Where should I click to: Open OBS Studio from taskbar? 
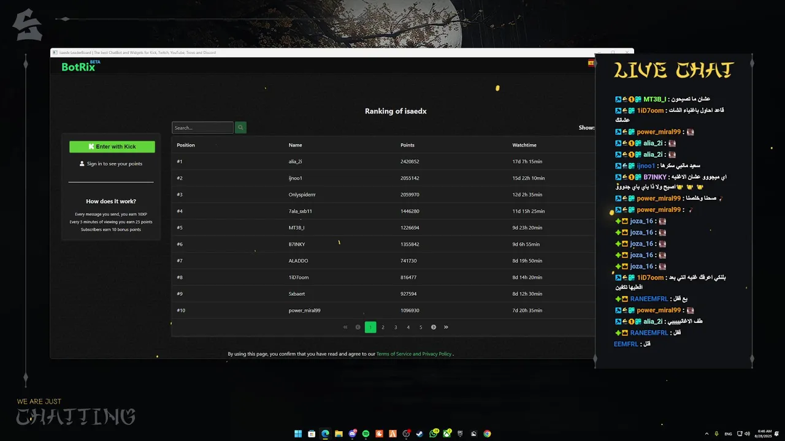[x=406, y=434]
